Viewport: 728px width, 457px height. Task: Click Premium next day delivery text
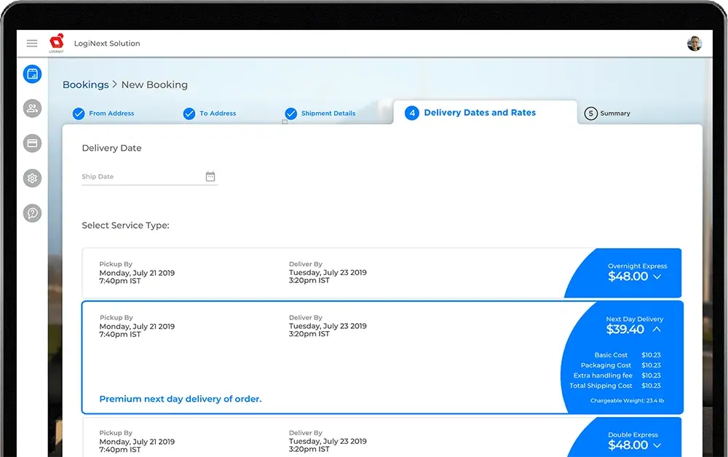click(x=180, y=399)
